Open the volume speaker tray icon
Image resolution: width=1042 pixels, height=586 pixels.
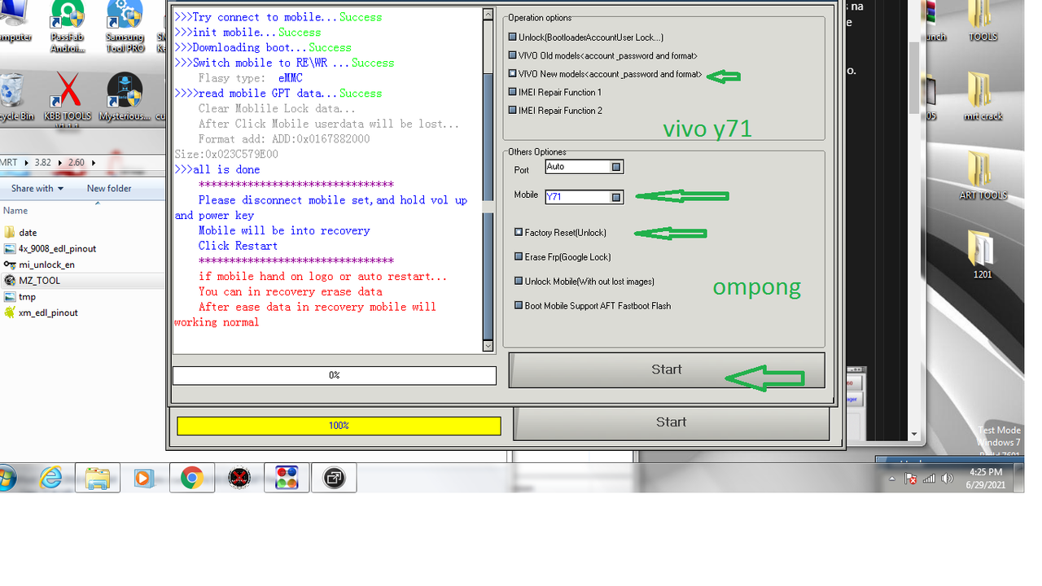947,479
